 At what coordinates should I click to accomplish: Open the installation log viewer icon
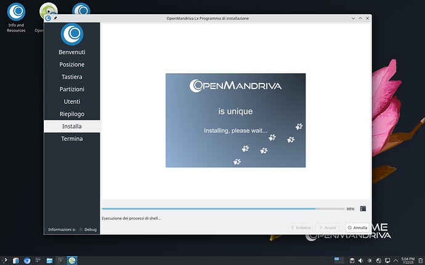(x=363, y=208)
